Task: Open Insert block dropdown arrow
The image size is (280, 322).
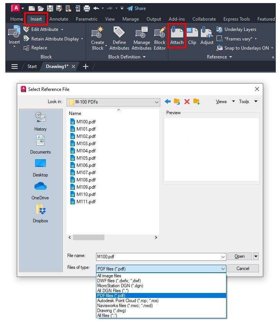Action: (14, 47)
